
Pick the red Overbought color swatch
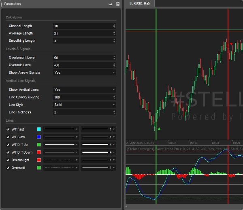39,160
